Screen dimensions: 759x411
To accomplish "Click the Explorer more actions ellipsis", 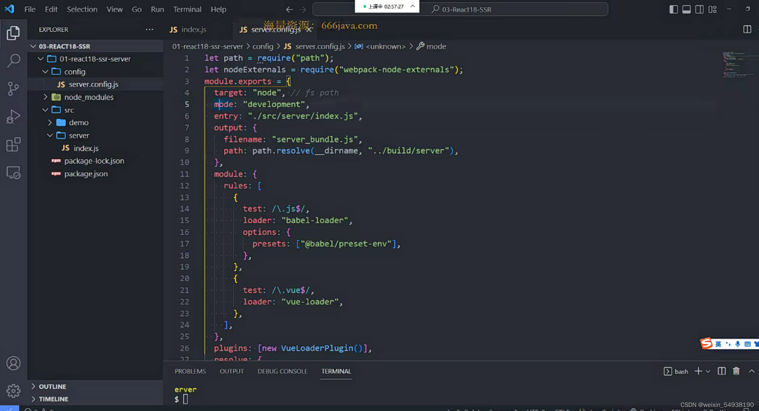I will tap(149, 29).
